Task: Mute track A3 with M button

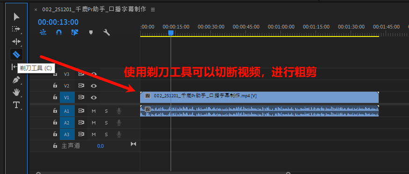Action: click(x=93, y=135)
